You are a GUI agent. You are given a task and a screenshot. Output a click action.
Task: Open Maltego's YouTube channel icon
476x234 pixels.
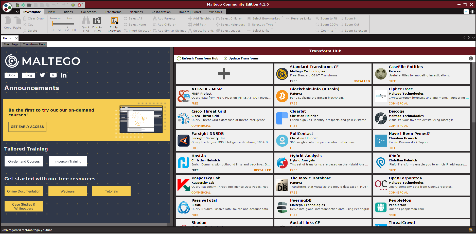point(53,75)
